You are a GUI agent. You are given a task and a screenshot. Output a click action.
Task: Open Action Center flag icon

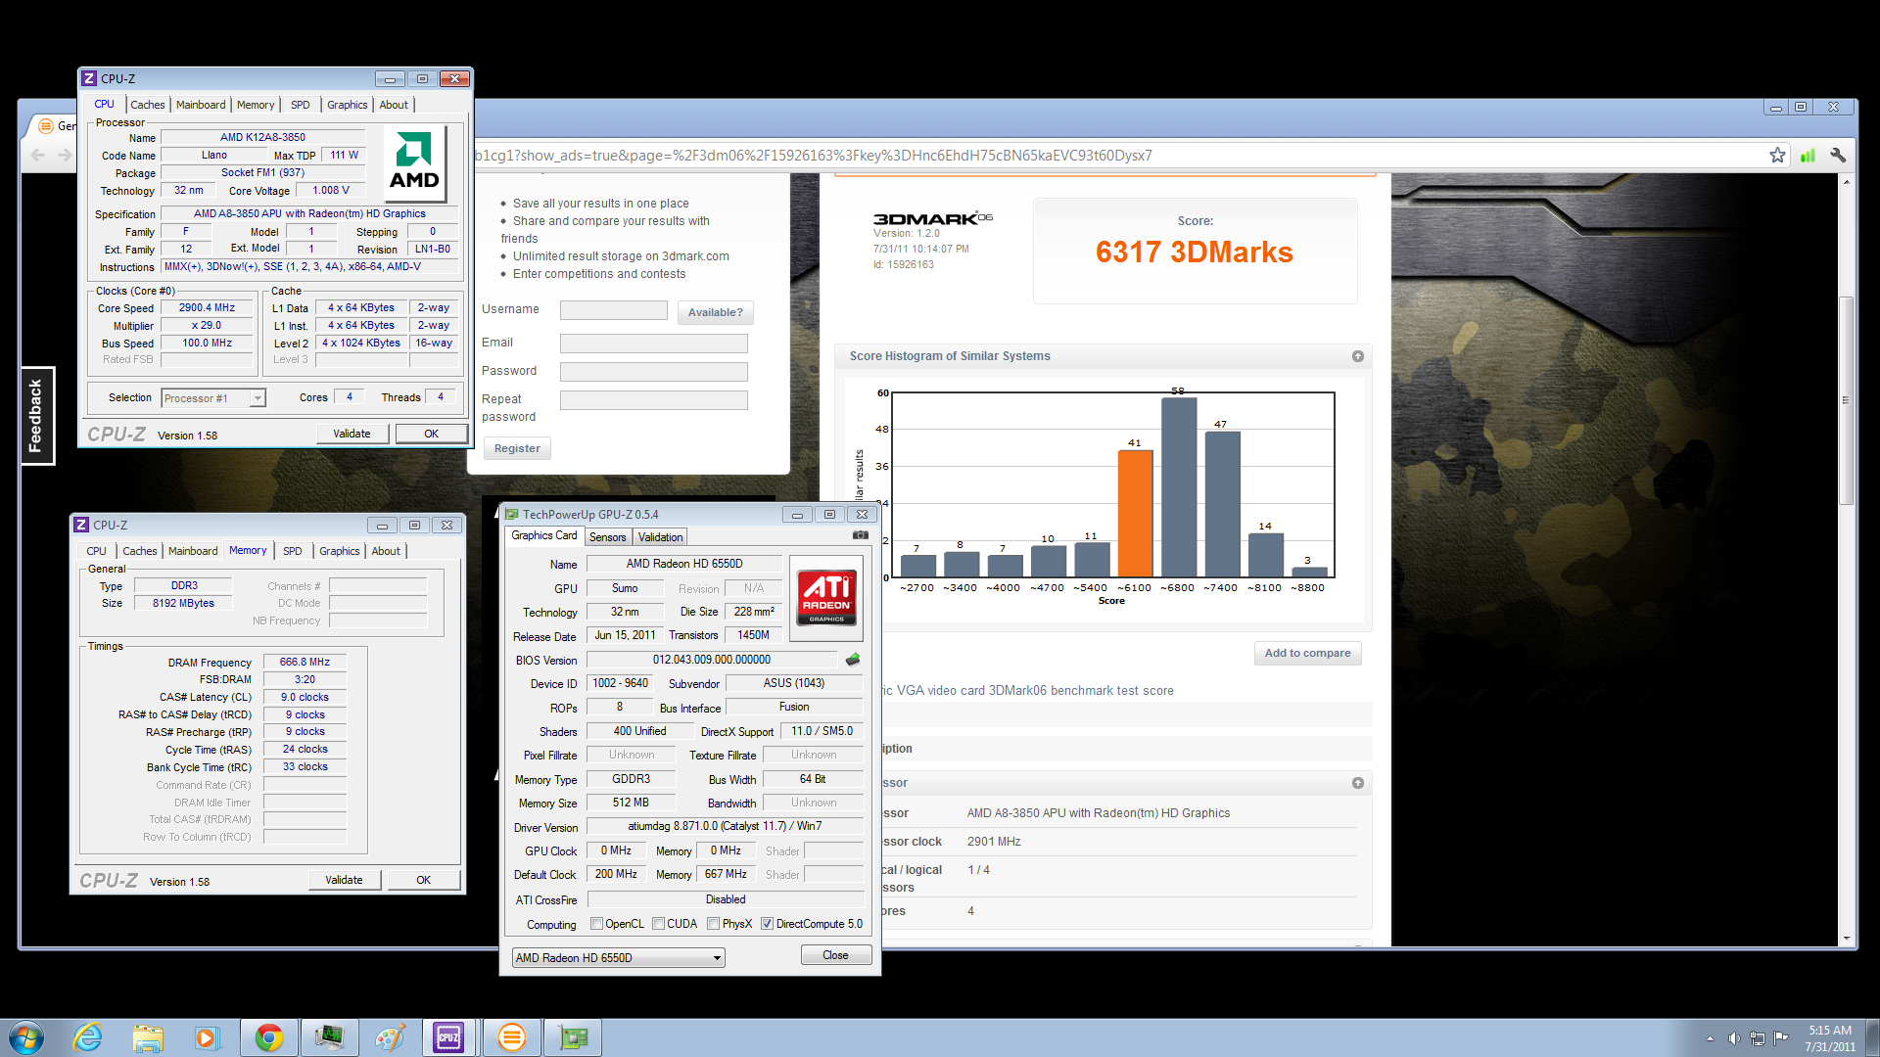point(1781,1038)
